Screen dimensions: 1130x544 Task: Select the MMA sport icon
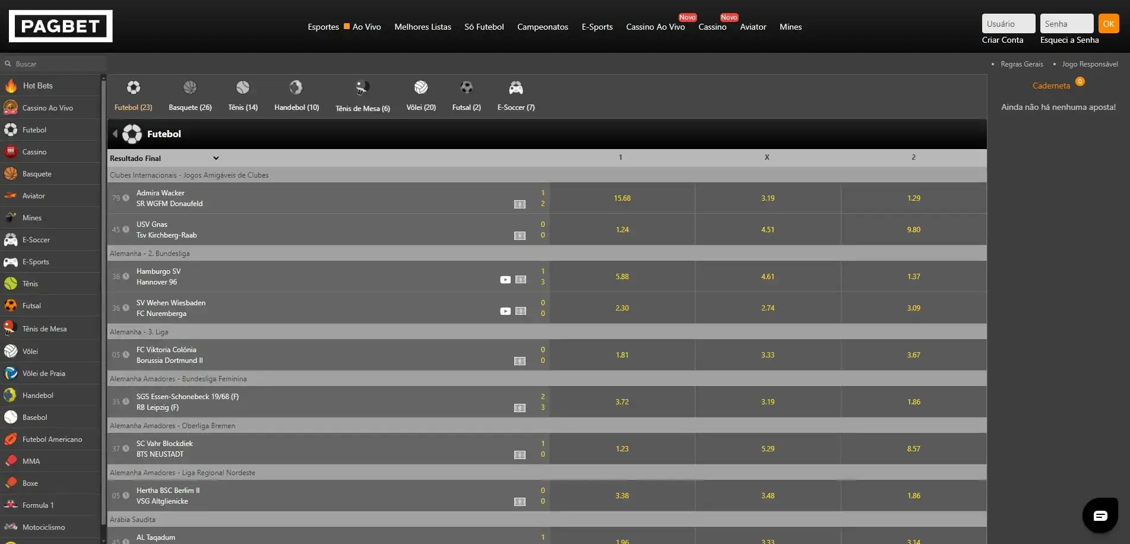tap(30, 461)
